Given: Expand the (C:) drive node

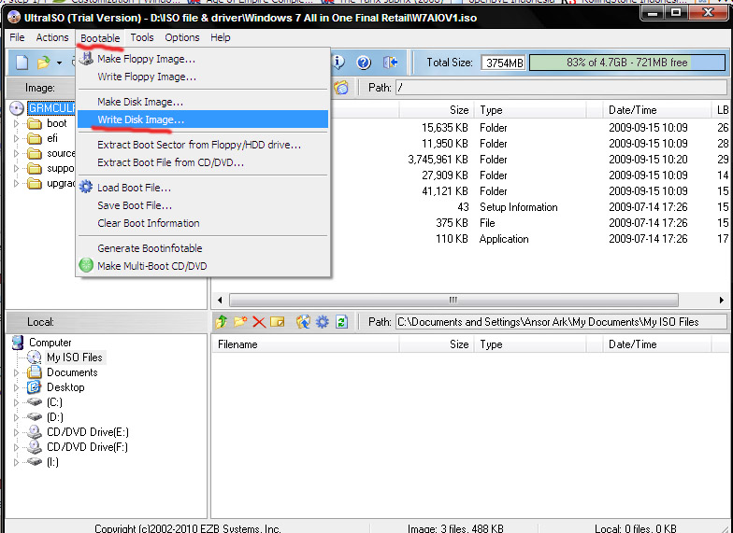Looking at the screenshot, I should point(17,402).
